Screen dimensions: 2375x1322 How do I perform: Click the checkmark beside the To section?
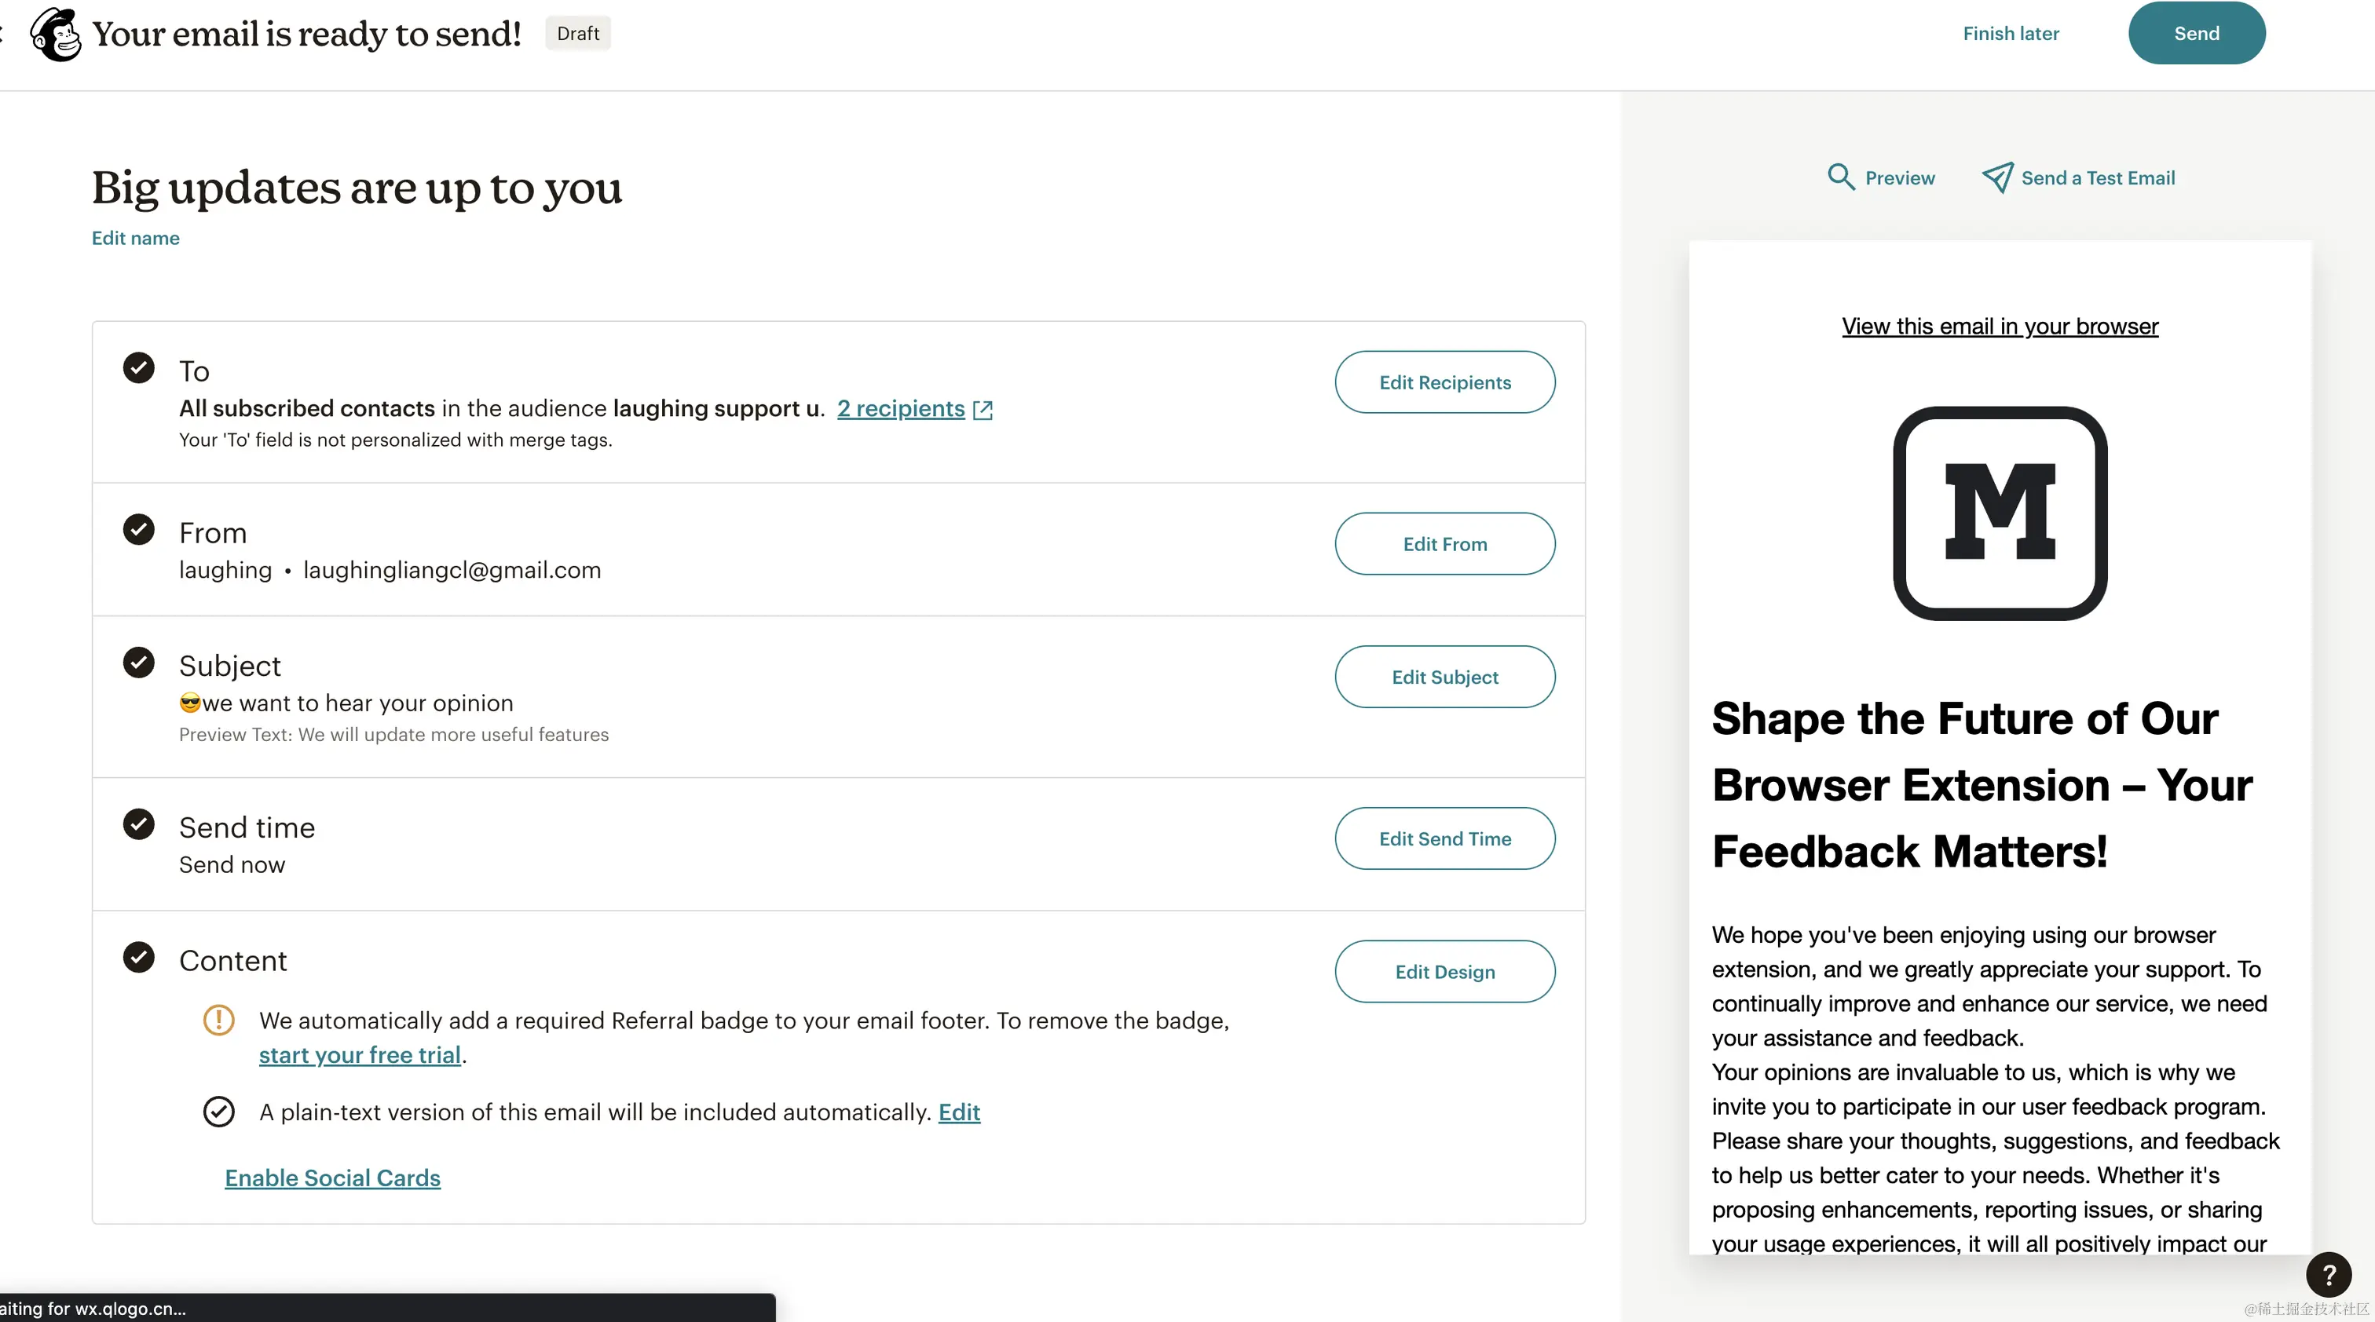[x=139, y=367]
